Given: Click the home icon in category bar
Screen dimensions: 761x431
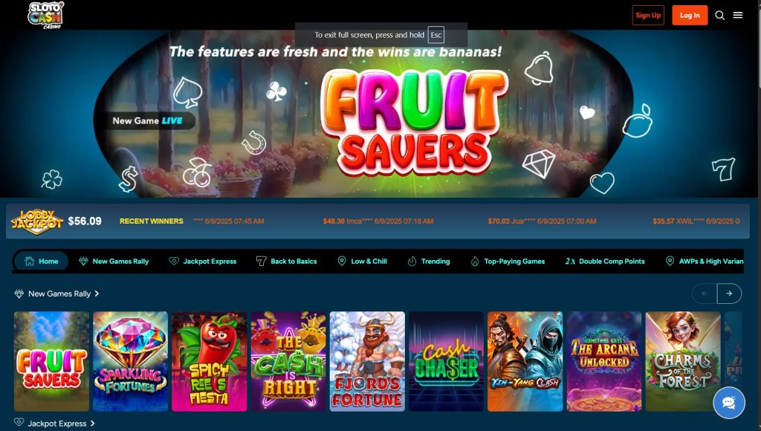Looking at the screenshot, I should click(30, 261).
